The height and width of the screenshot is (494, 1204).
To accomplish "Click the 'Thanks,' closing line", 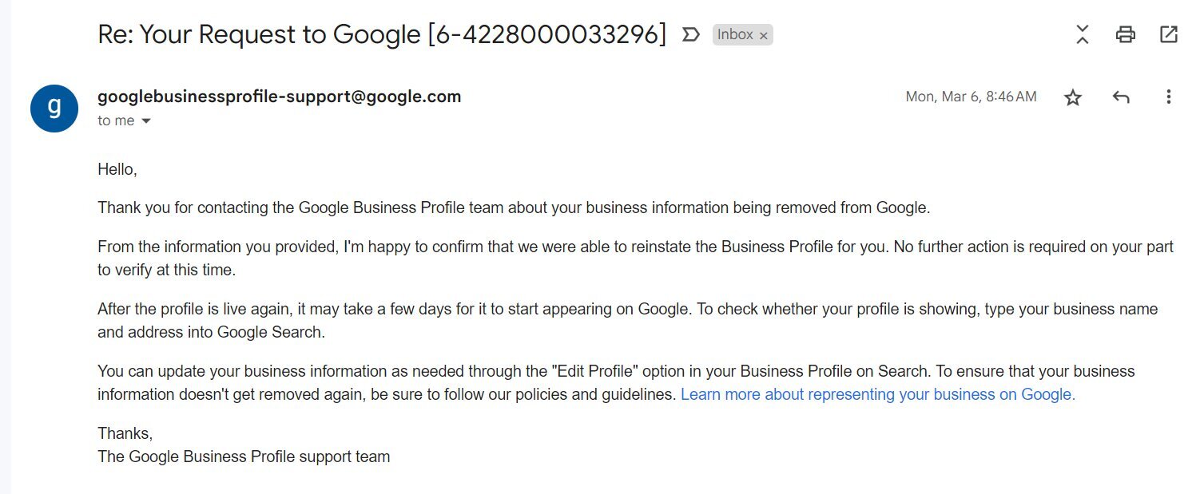I will click(125, 433).
